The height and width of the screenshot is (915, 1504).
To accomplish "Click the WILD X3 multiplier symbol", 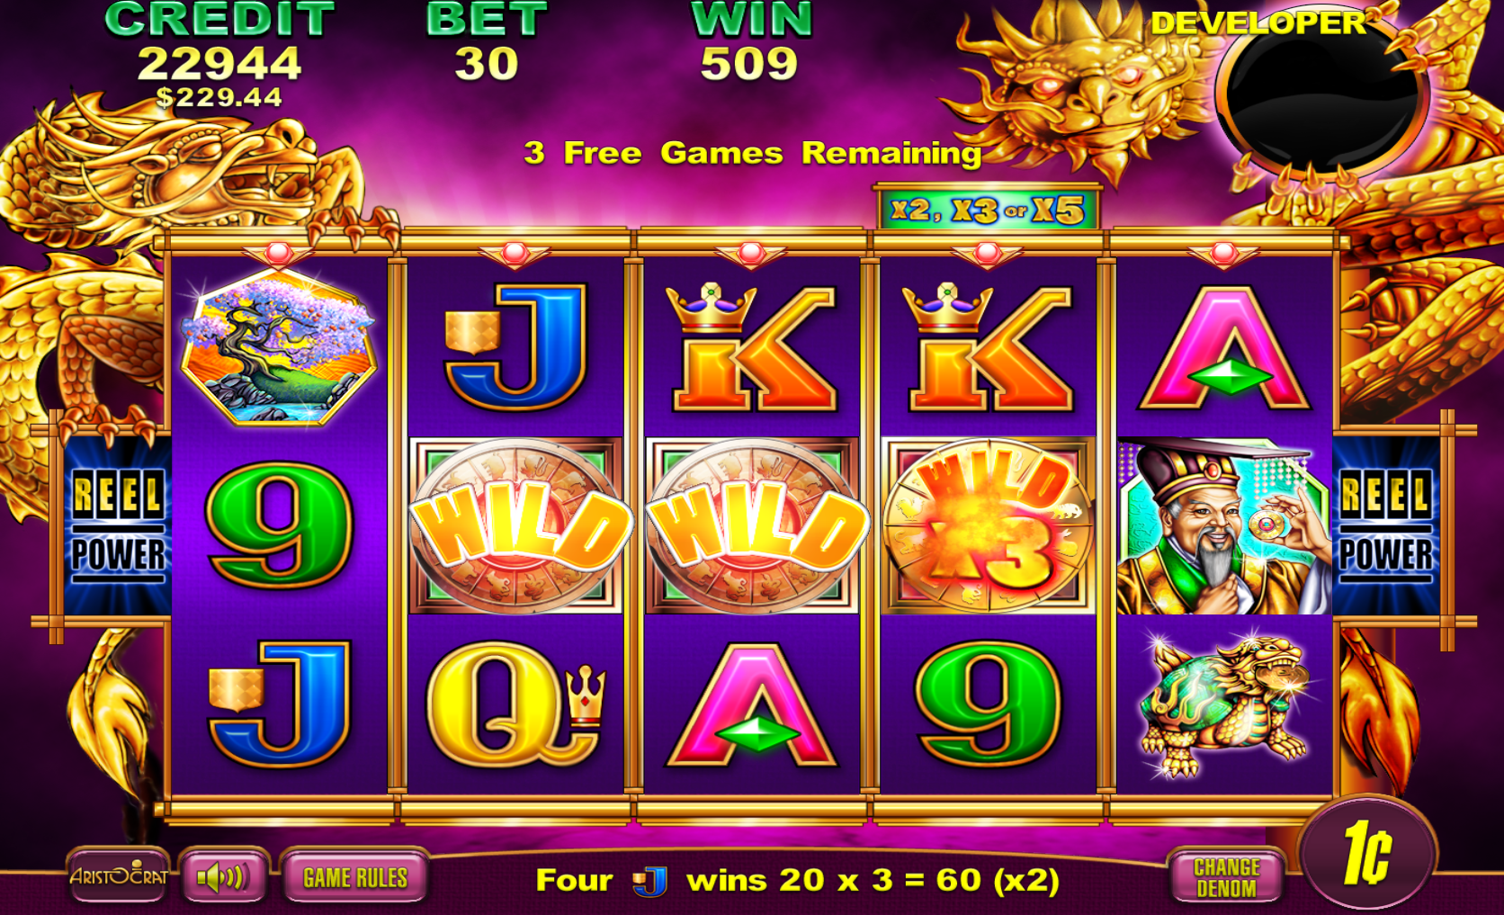I will point(988,526).
